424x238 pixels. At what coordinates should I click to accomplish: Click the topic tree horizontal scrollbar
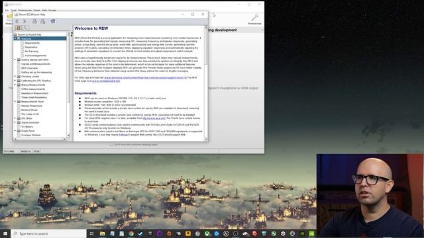tap(40, 139)
